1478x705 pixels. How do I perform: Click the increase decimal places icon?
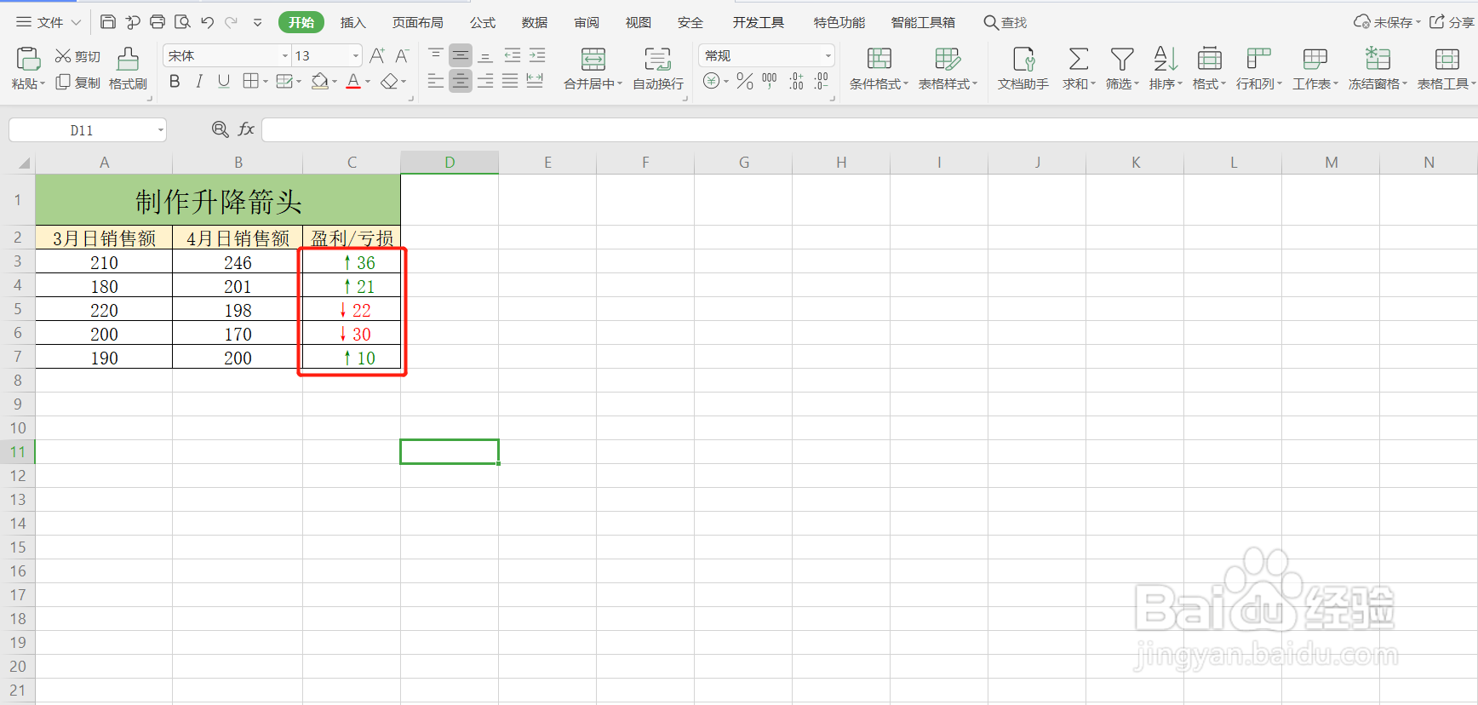[796, 81]
